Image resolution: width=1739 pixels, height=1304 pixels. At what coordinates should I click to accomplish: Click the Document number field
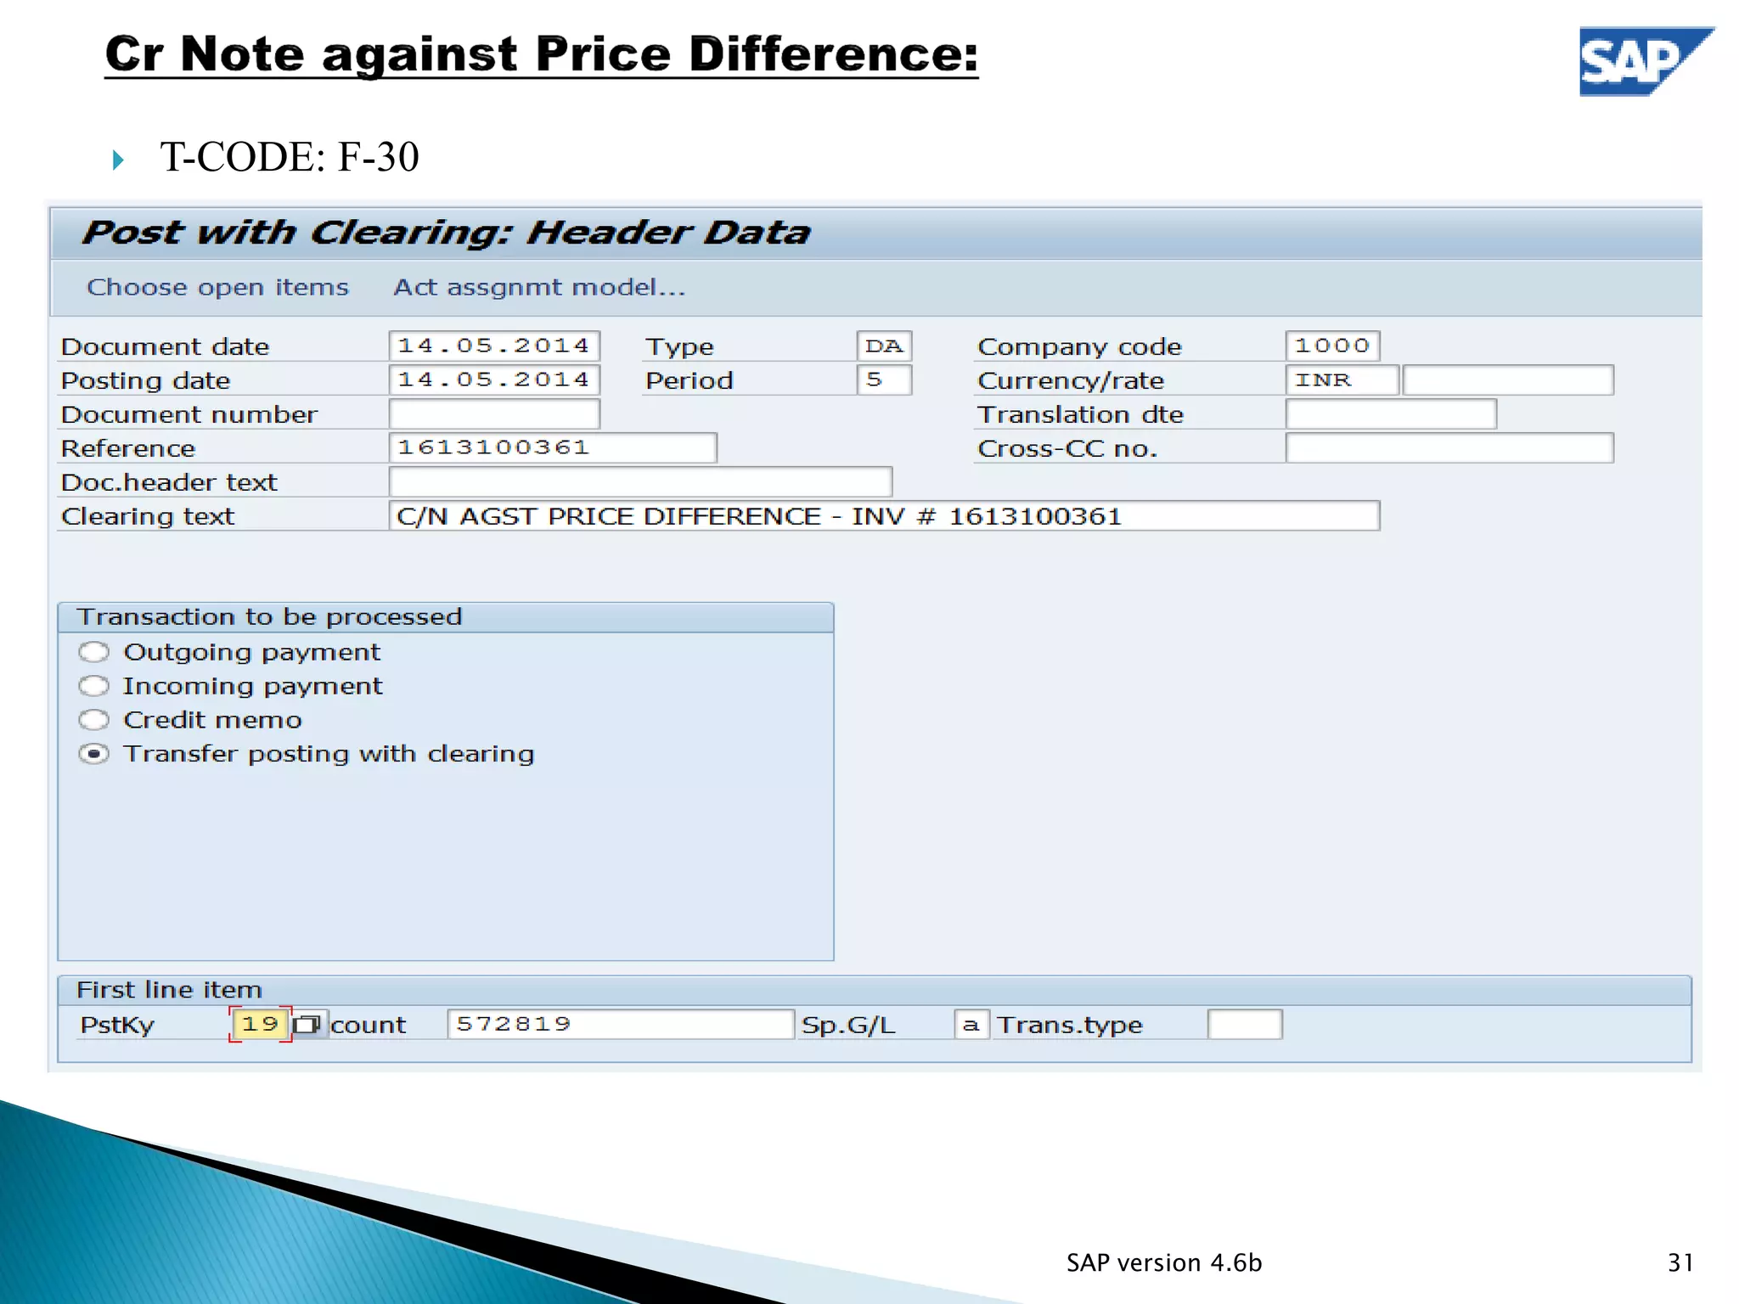[494, 414]
